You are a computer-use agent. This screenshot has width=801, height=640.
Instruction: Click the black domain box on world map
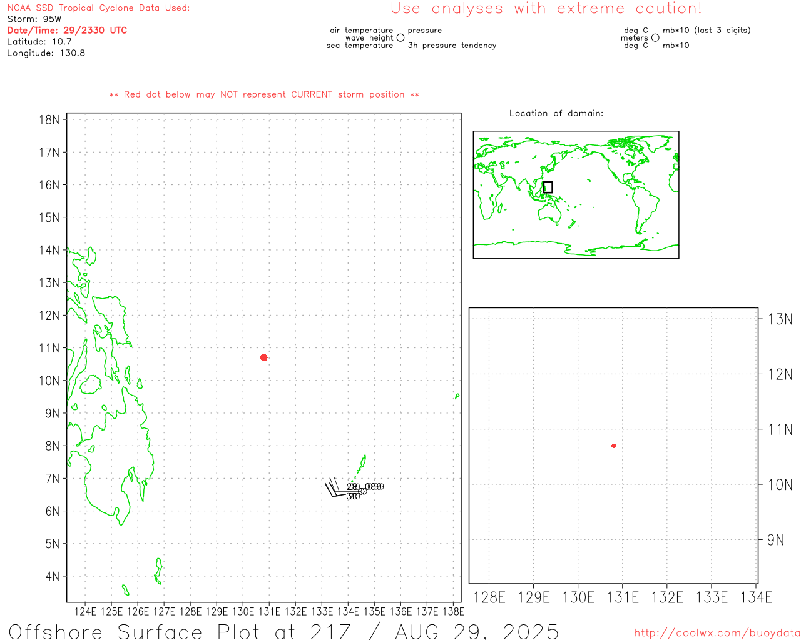[x=548, y=187]
